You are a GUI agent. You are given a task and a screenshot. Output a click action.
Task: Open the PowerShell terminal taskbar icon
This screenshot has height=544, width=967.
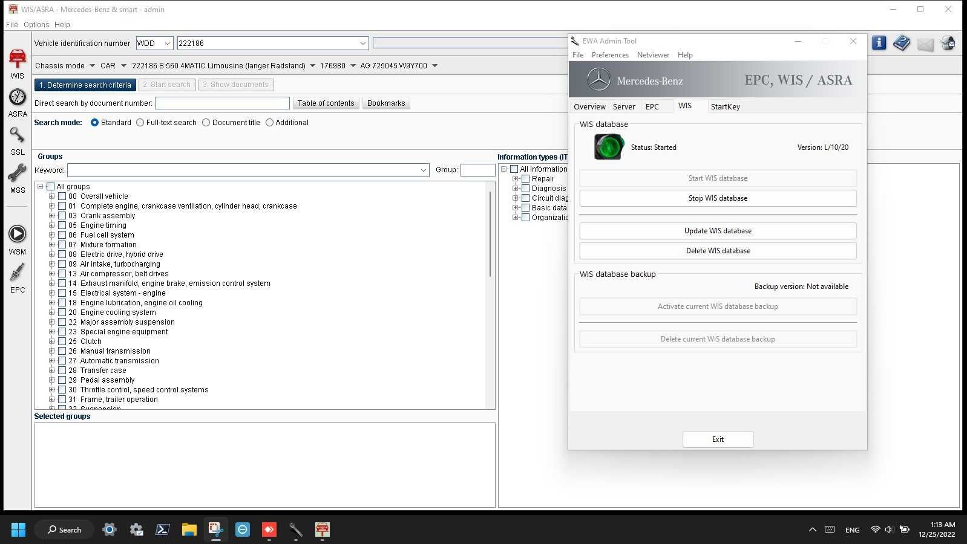pos(162,529)
